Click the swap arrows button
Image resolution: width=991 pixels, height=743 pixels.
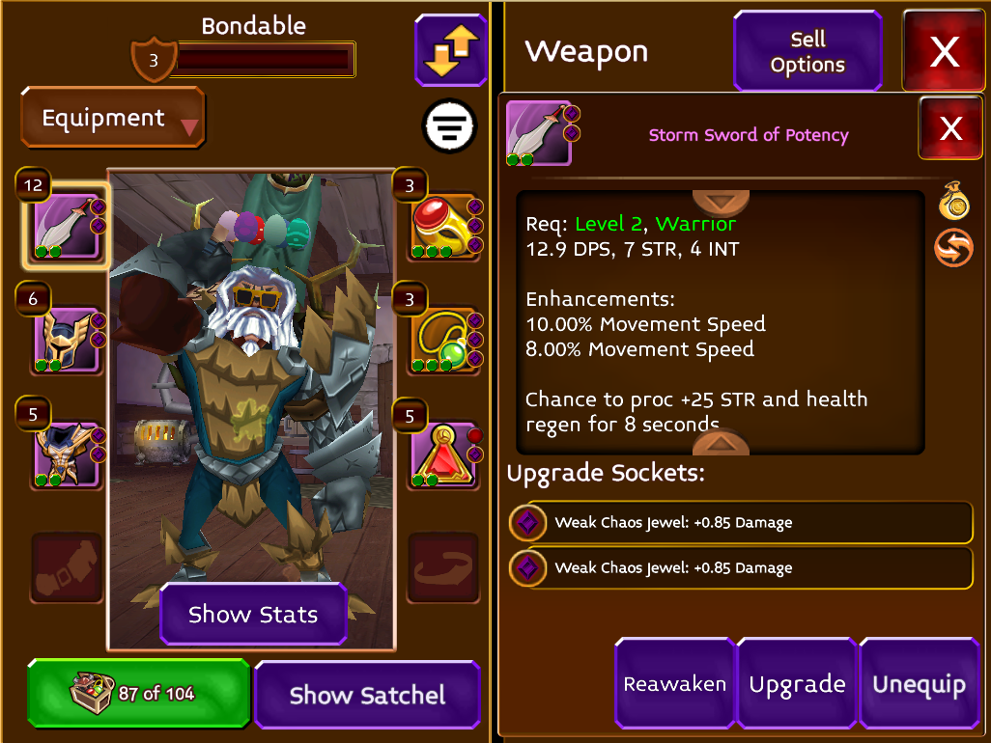pyautogui.click(x=451, y=50)
